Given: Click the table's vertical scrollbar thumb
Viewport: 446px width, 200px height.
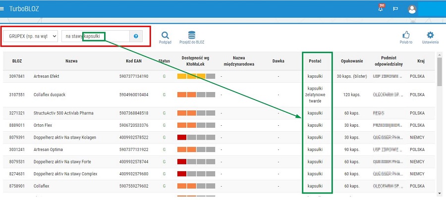Looking at the screenshot, I should click(x=440, y=71).
